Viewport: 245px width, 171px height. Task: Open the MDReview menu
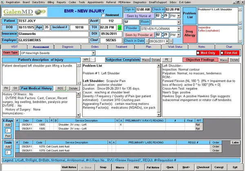(x=125, y=2)
